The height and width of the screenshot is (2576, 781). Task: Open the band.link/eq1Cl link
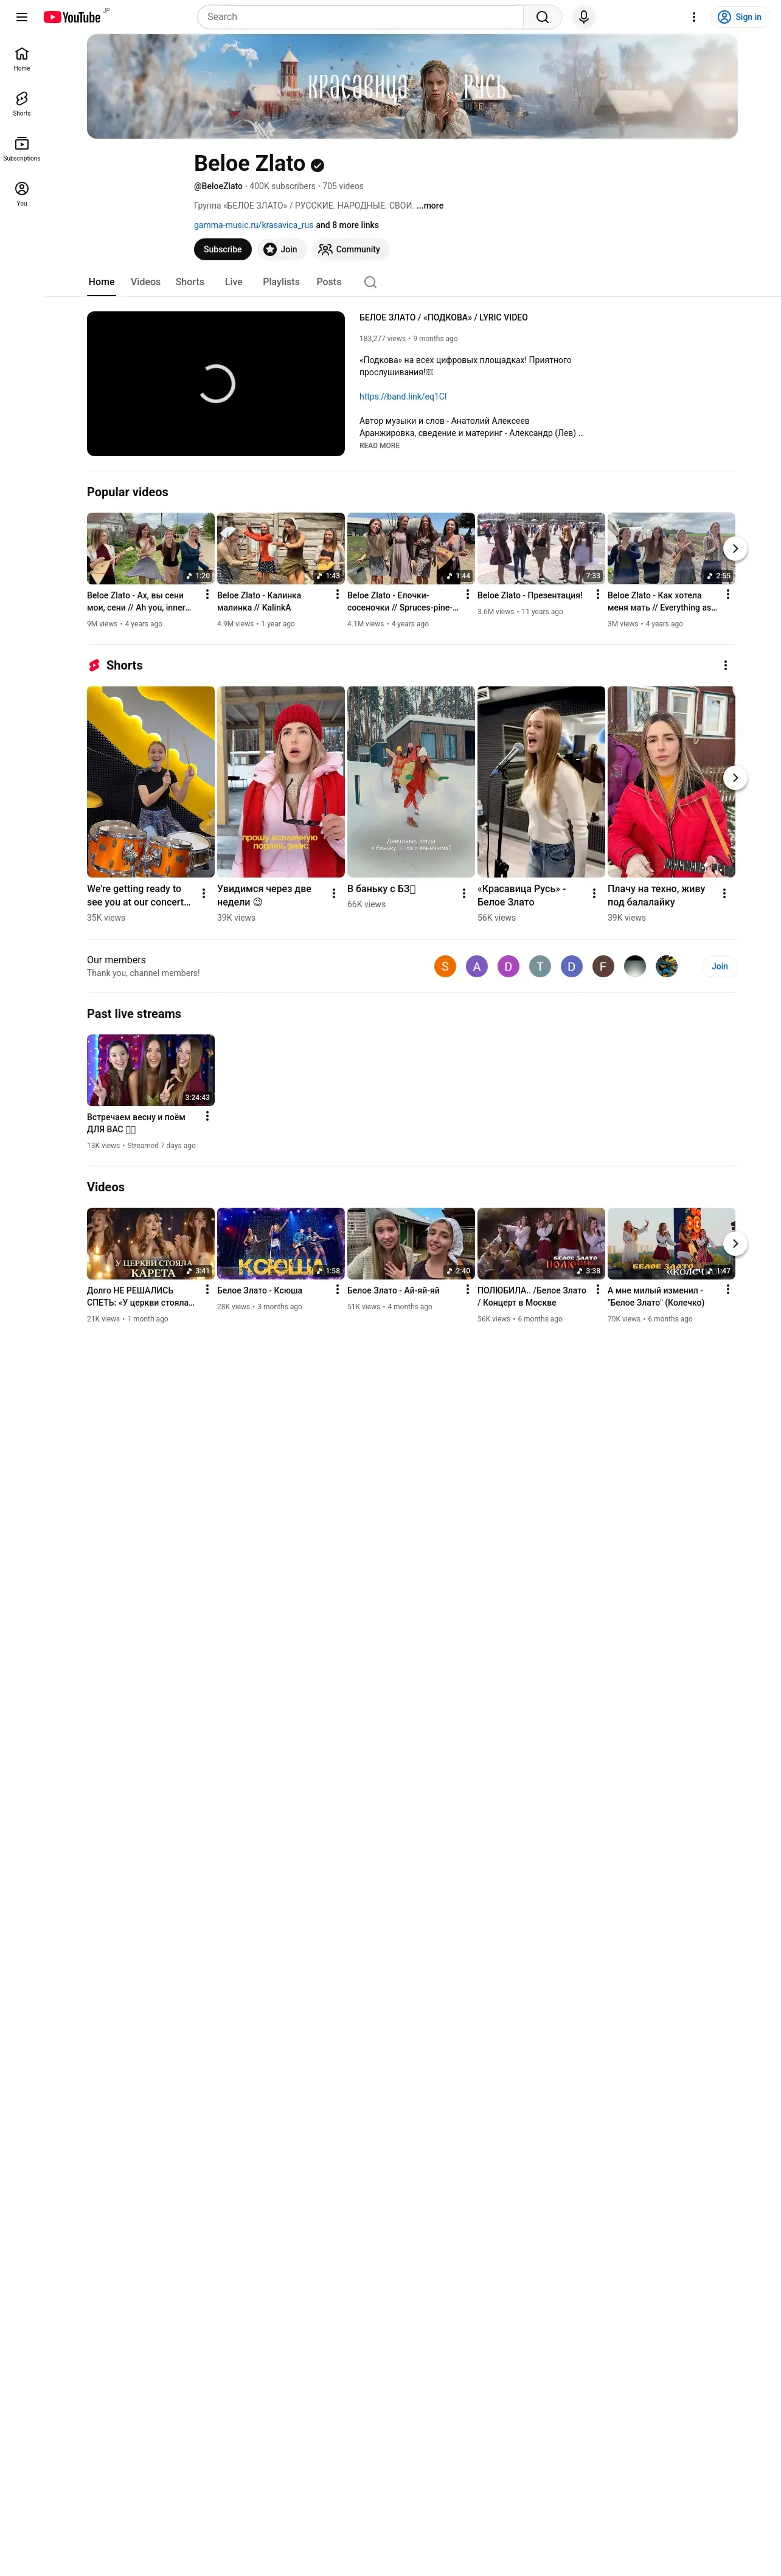coord(403,396)
